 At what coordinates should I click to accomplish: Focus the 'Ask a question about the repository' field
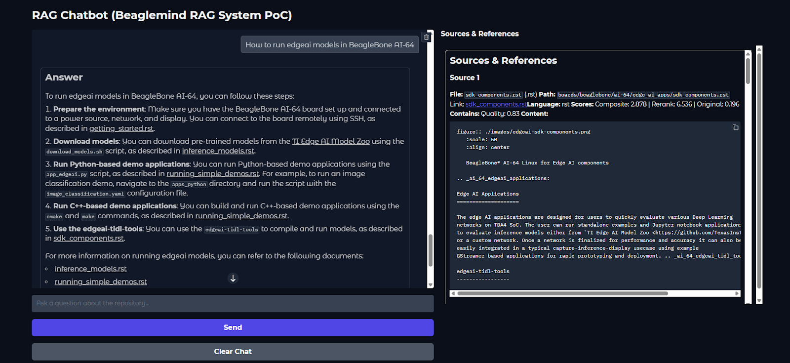(x=233, y=303)
